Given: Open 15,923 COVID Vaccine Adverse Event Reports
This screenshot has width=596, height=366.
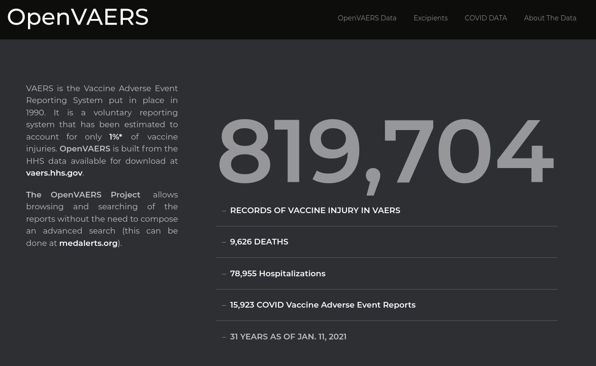Looking at the screenshot, I should (x=323, y=305).
